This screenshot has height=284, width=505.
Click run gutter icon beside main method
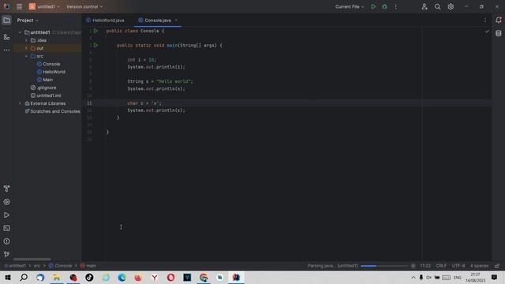[95, 46]
